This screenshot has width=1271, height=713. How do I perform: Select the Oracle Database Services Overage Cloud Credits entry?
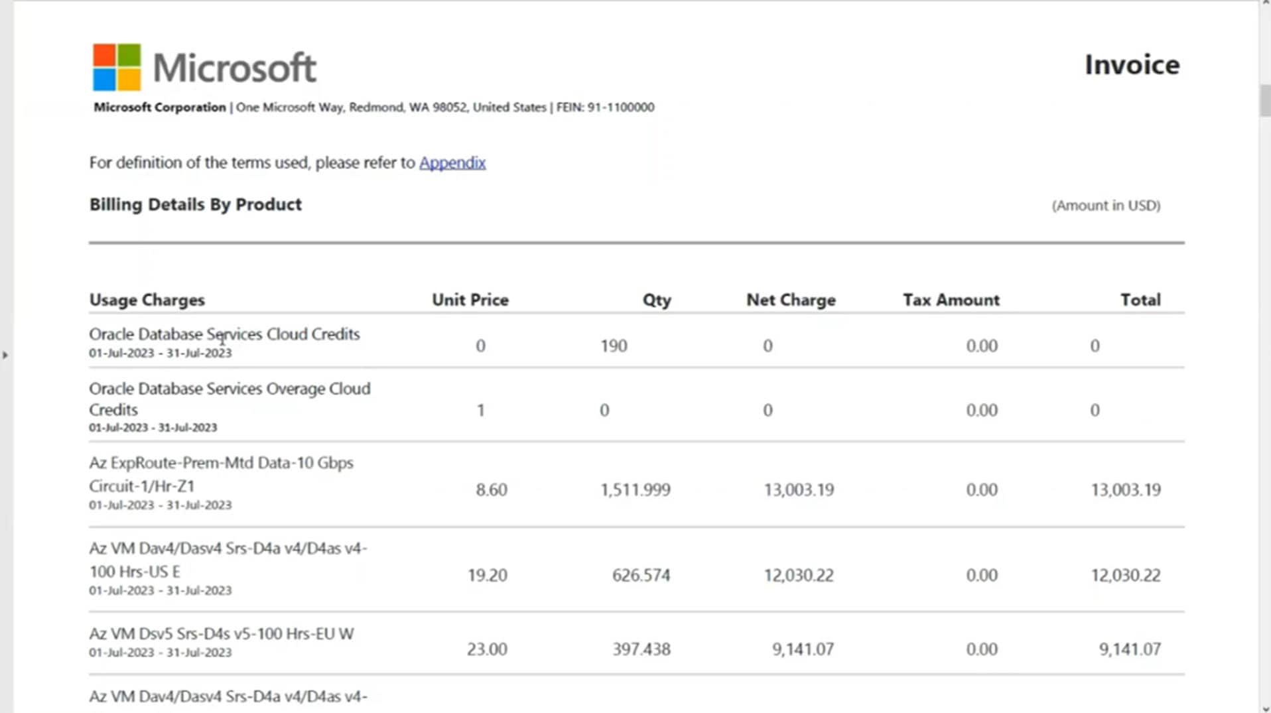click(x=230, y=399)
